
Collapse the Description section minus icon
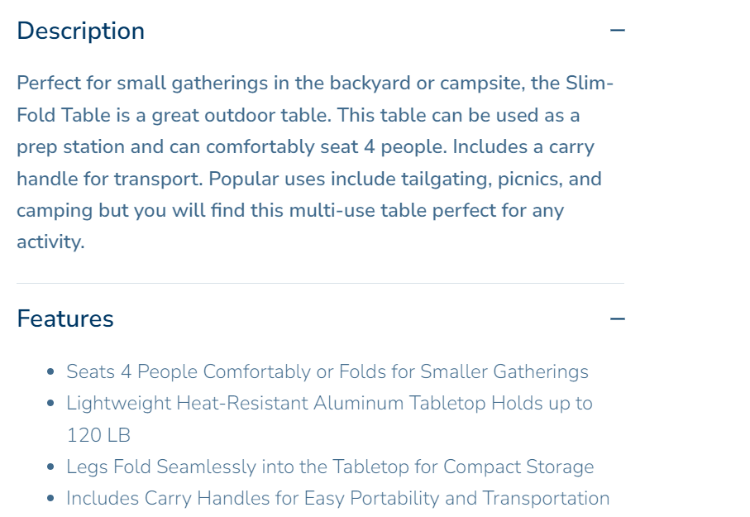[617, 31]
